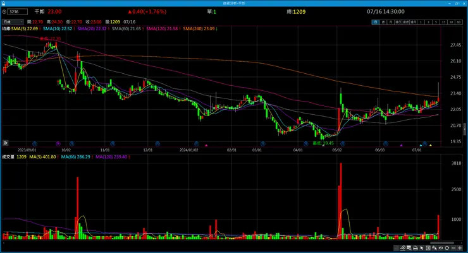468x253 pixels.
Task: Select the 1-minute timeframe tab
Action: 421,22
